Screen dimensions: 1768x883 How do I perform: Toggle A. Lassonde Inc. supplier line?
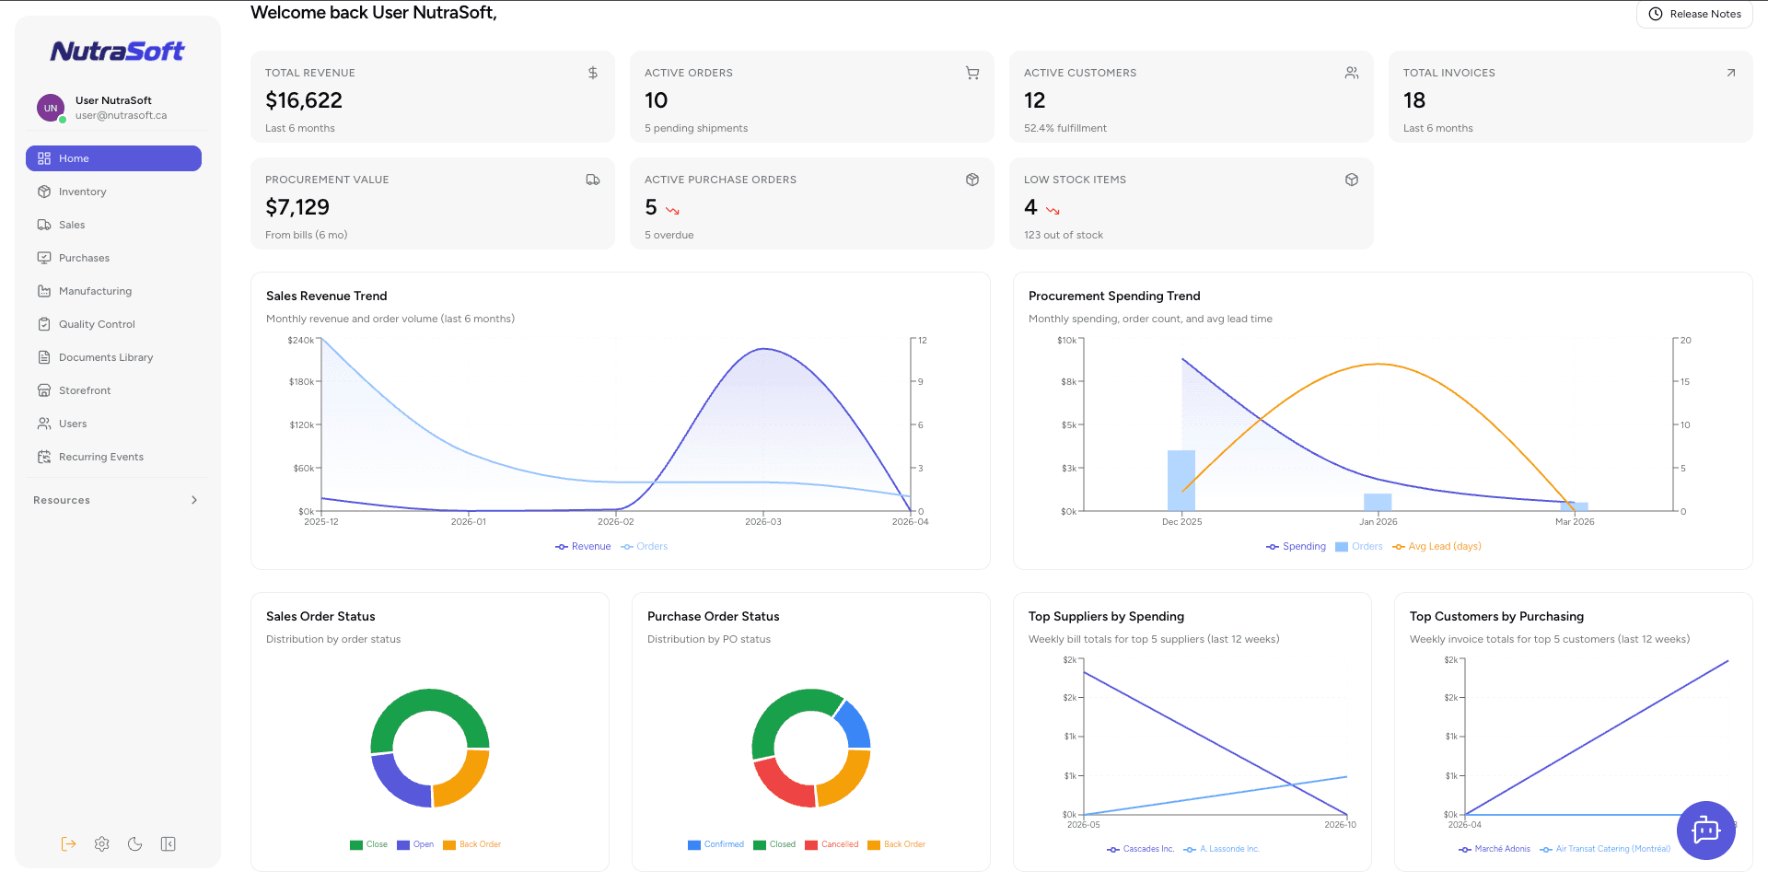[1221, 849]
